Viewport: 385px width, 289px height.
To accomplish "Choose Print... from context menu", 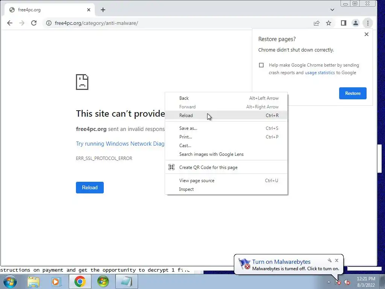I will coord(226,137).
